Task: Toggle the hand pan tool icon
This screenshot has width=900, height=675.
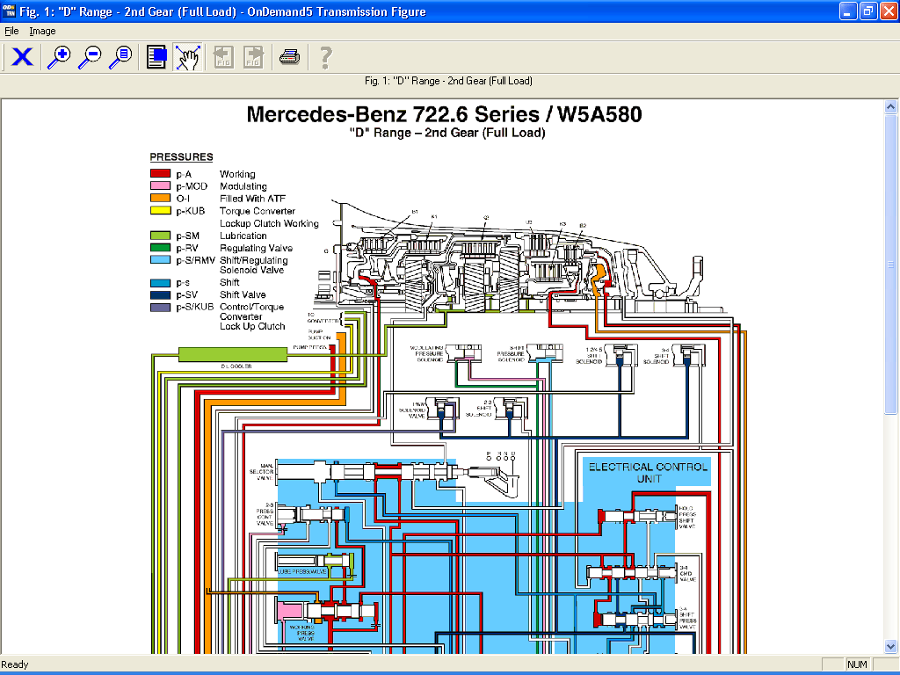Action: click(188, 57)
